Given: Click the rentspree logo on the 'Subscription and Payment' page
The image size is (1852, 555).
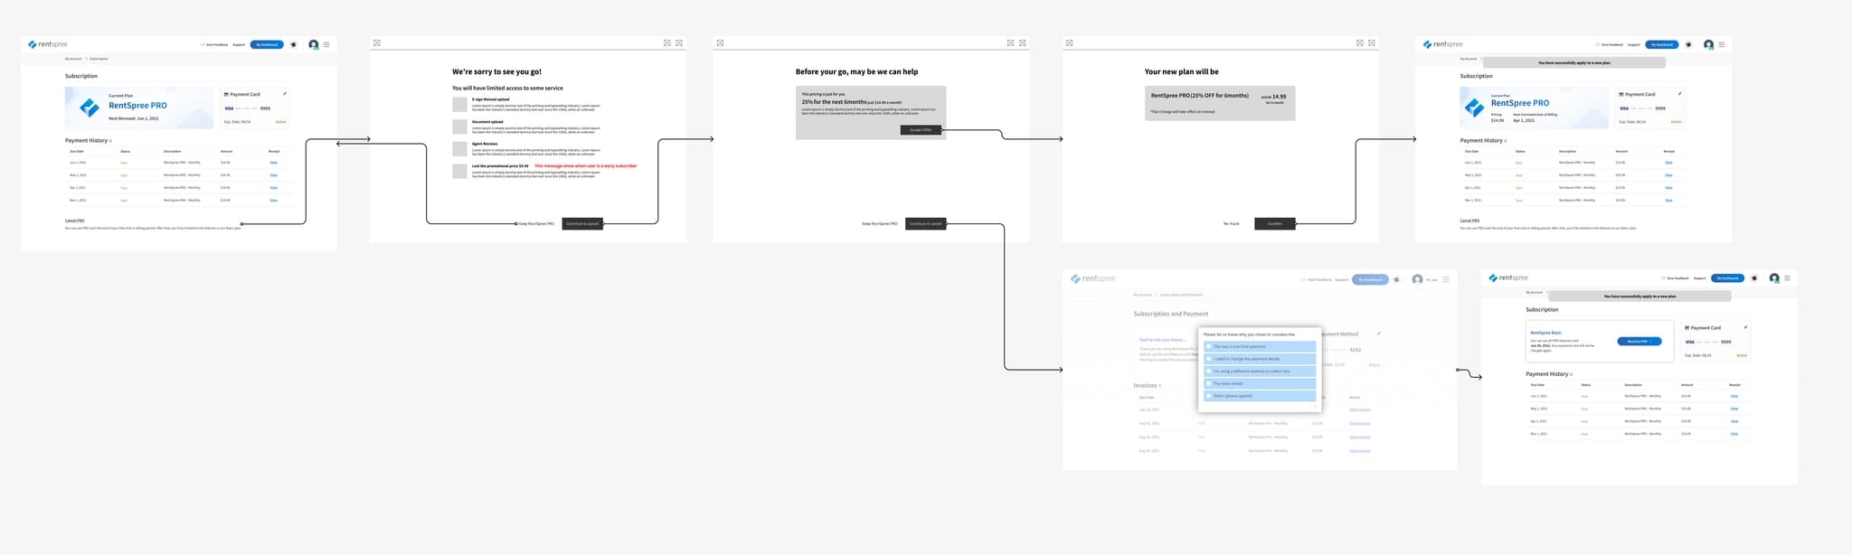Looking at the screenshot, I should tap(1093, 278).
